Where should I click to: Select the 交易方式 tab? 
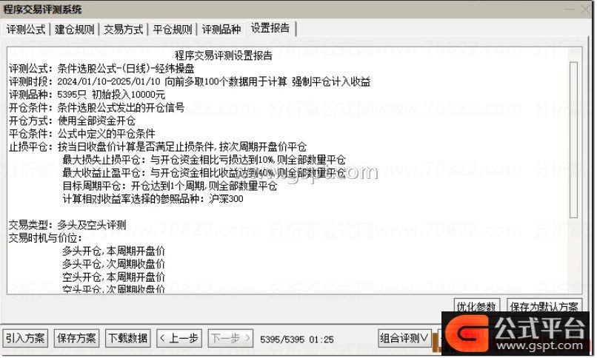(124, 30)
